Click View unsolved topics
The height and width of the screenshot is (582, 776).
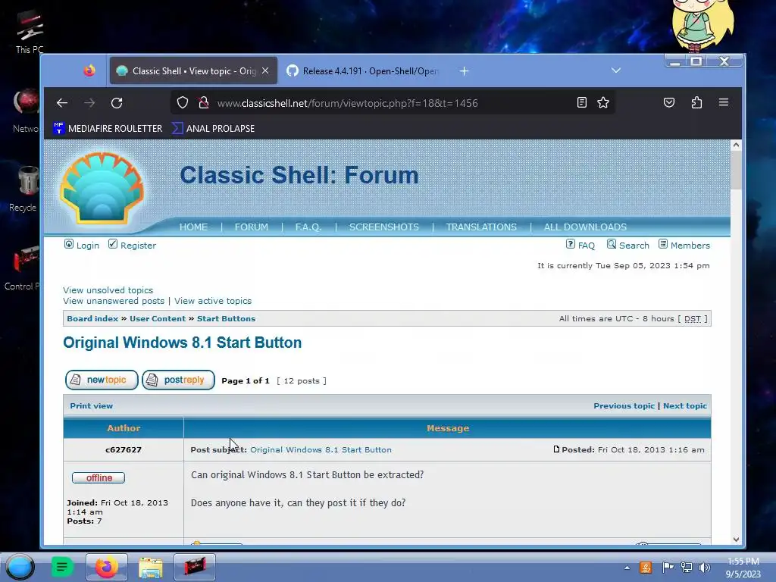(108, 290)
